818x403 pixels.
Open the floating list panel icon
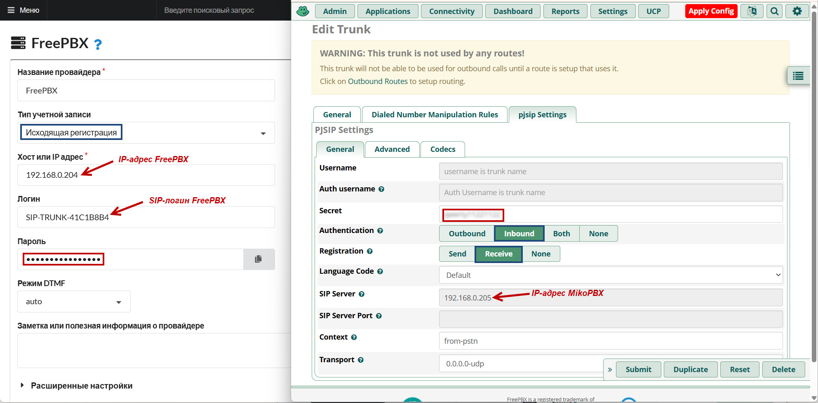pyautogui.click(x=798, y=76)
